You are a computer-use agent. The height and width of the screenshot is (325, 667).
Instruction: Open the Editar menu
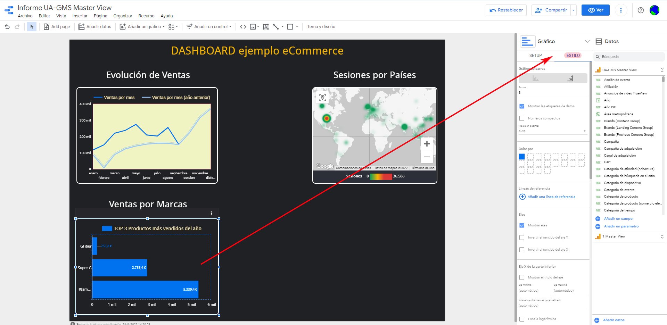pyautogui.click(x=44, y=16)
